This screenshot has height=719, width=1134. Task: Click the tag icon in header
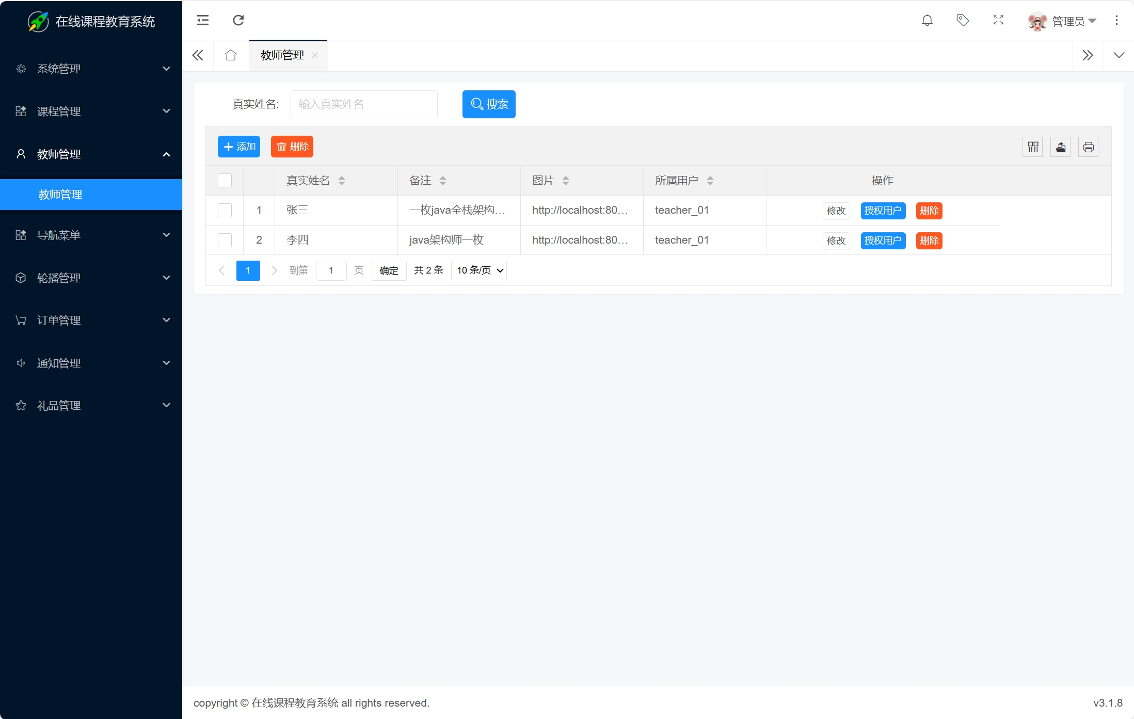[x=962, y=21]
